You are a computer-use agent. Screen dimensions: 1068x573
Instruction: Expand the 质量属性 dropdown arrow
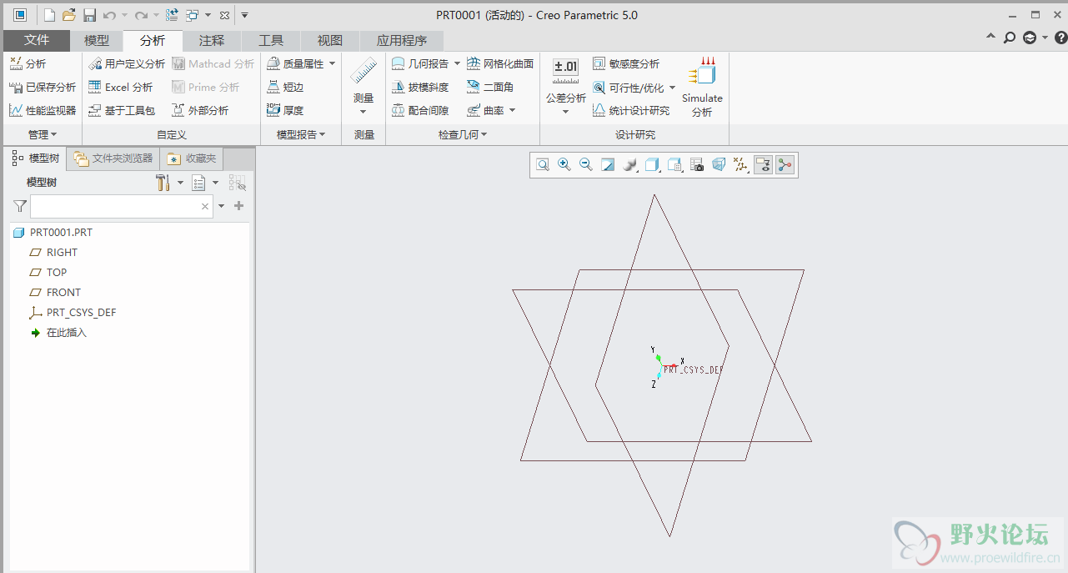[332, 63]
